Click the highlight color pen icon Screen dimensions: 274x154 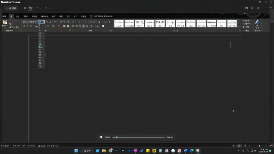[x=53, y=26]
